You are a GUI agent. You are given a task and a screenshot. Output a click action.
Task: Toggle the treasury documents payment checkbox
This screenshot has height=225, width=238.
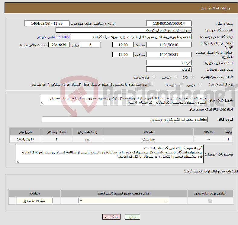pyautogui.click(x=152, y=85)
